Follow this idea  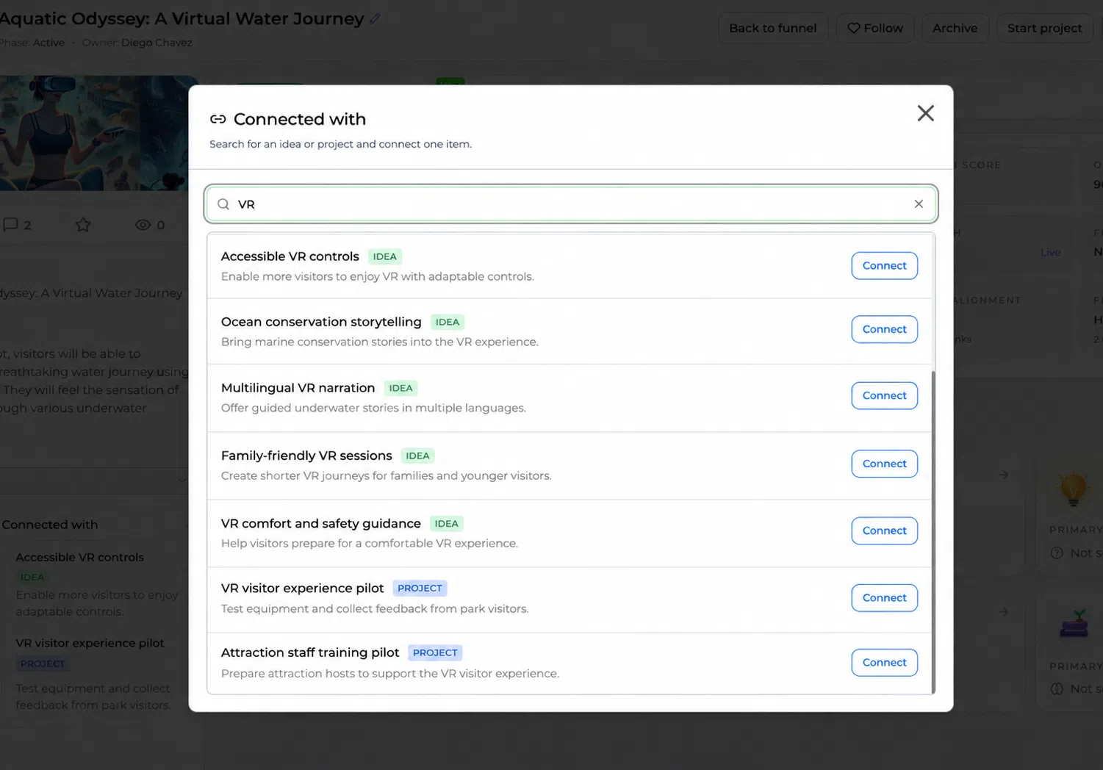(874, 28)
